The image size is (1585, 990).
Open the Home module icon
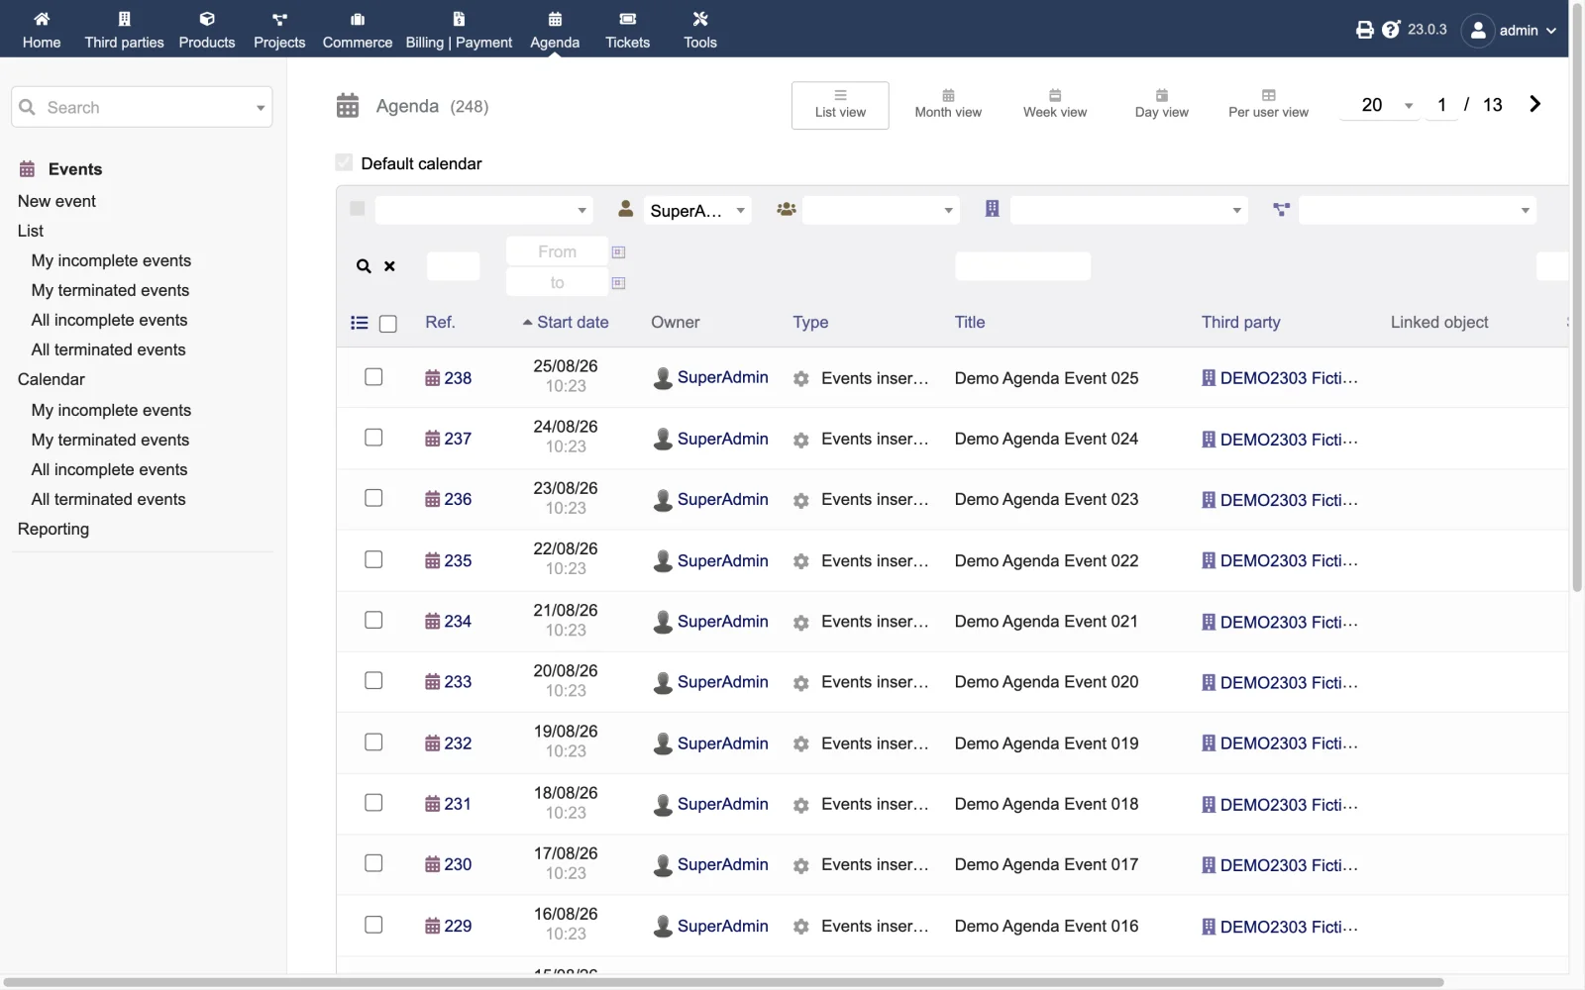(x=42, y=19)
